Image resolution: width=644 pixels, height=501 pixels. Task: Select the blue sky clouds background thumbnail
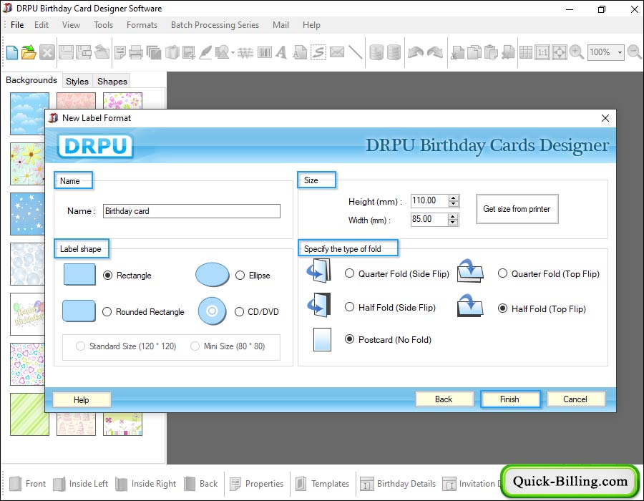point(29,113)
